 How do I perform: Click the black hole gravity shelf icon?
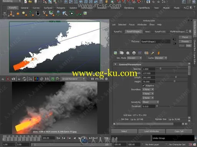tap(38, 13)
